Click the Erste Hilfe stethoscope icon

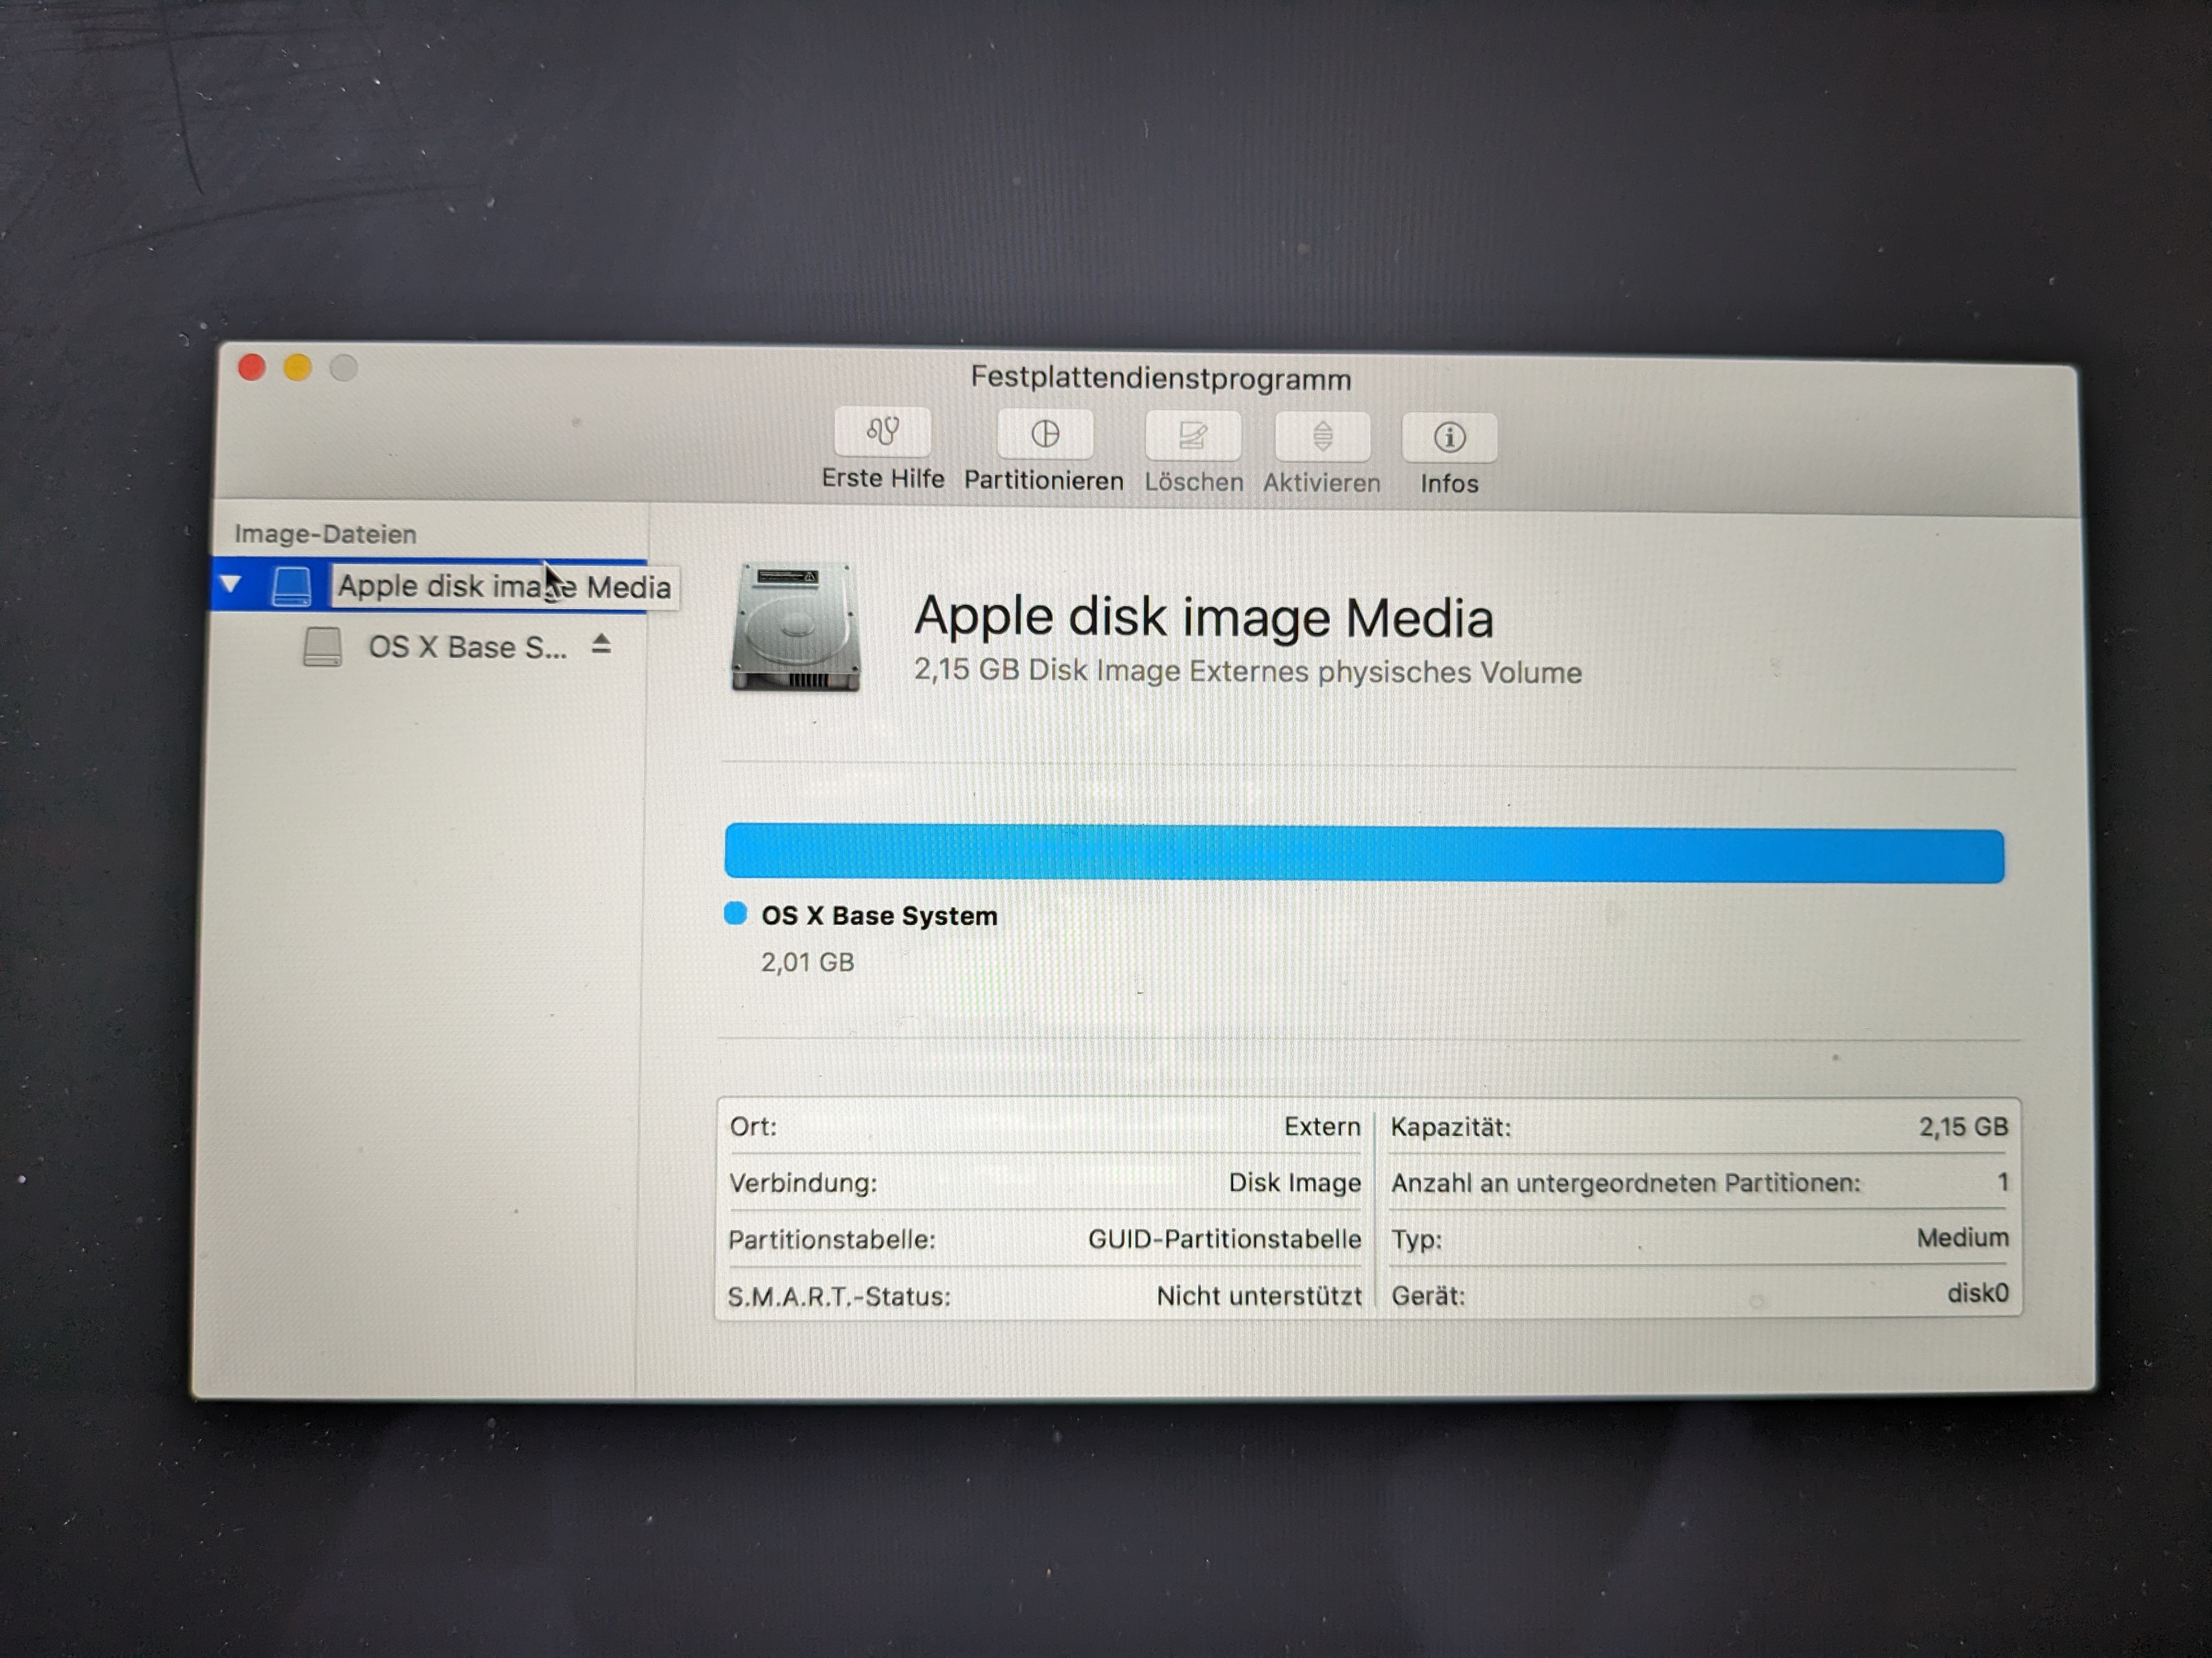pyautogui.click(x=882, y=433)
